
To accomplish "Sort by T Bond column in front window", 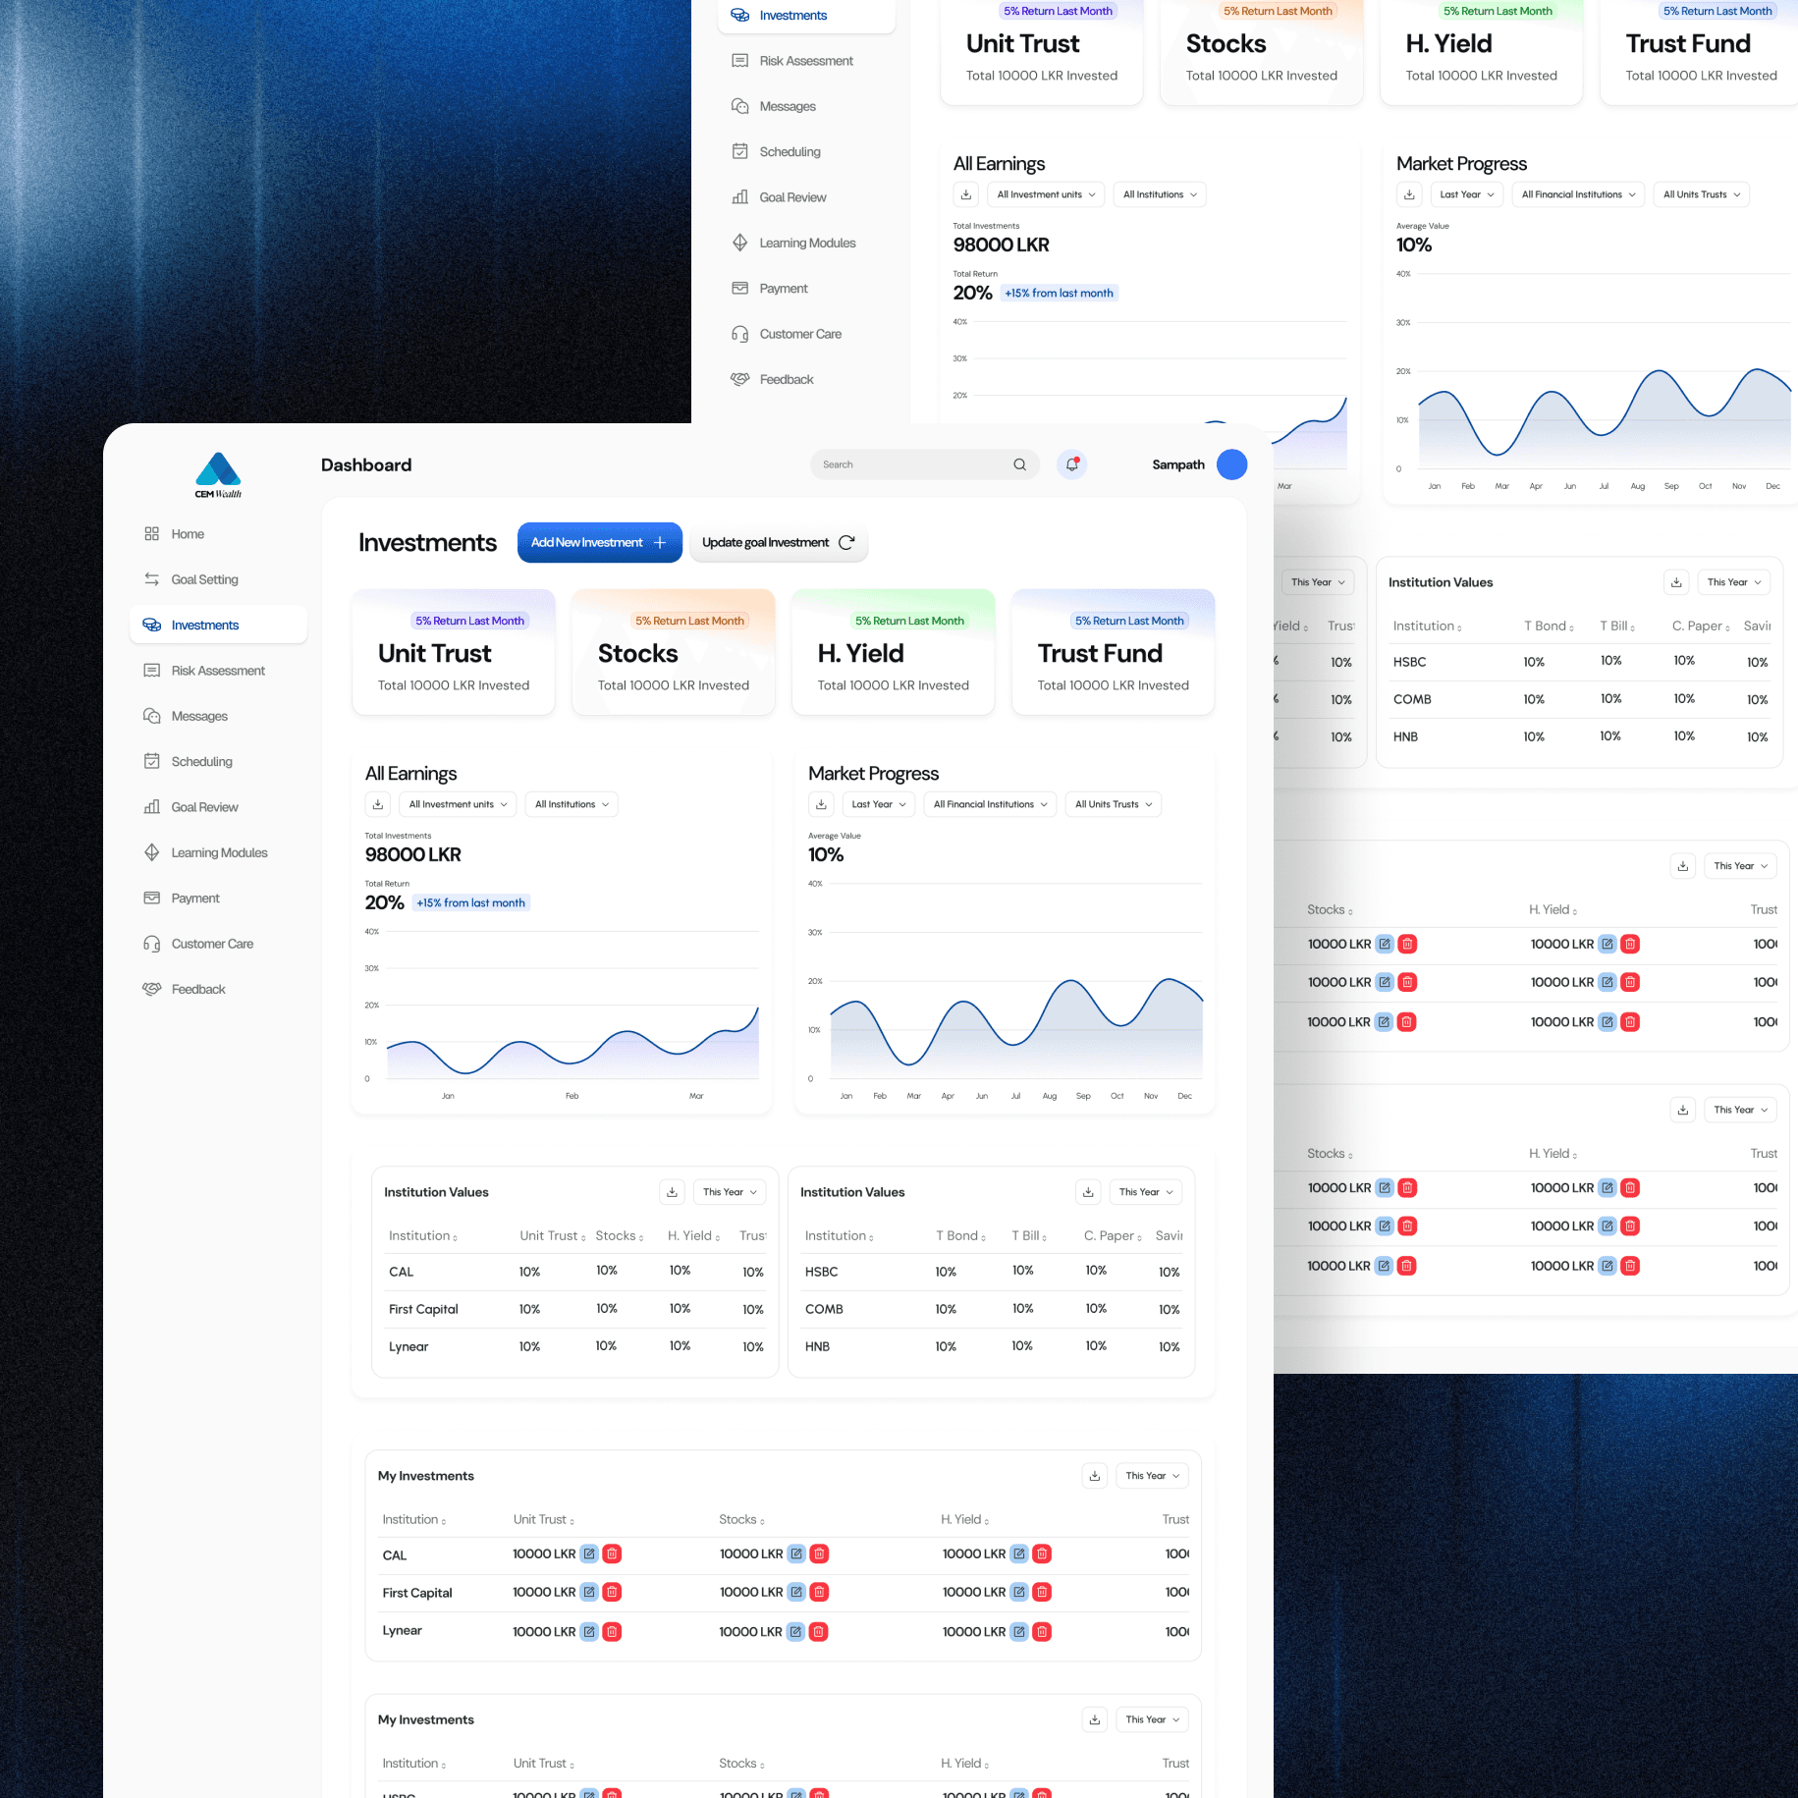I will click(960, 1235).
